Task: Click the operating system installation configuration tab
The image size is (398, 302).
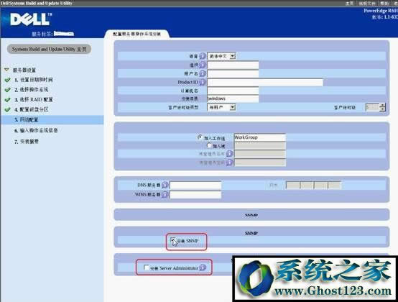Action: [136, 34]
